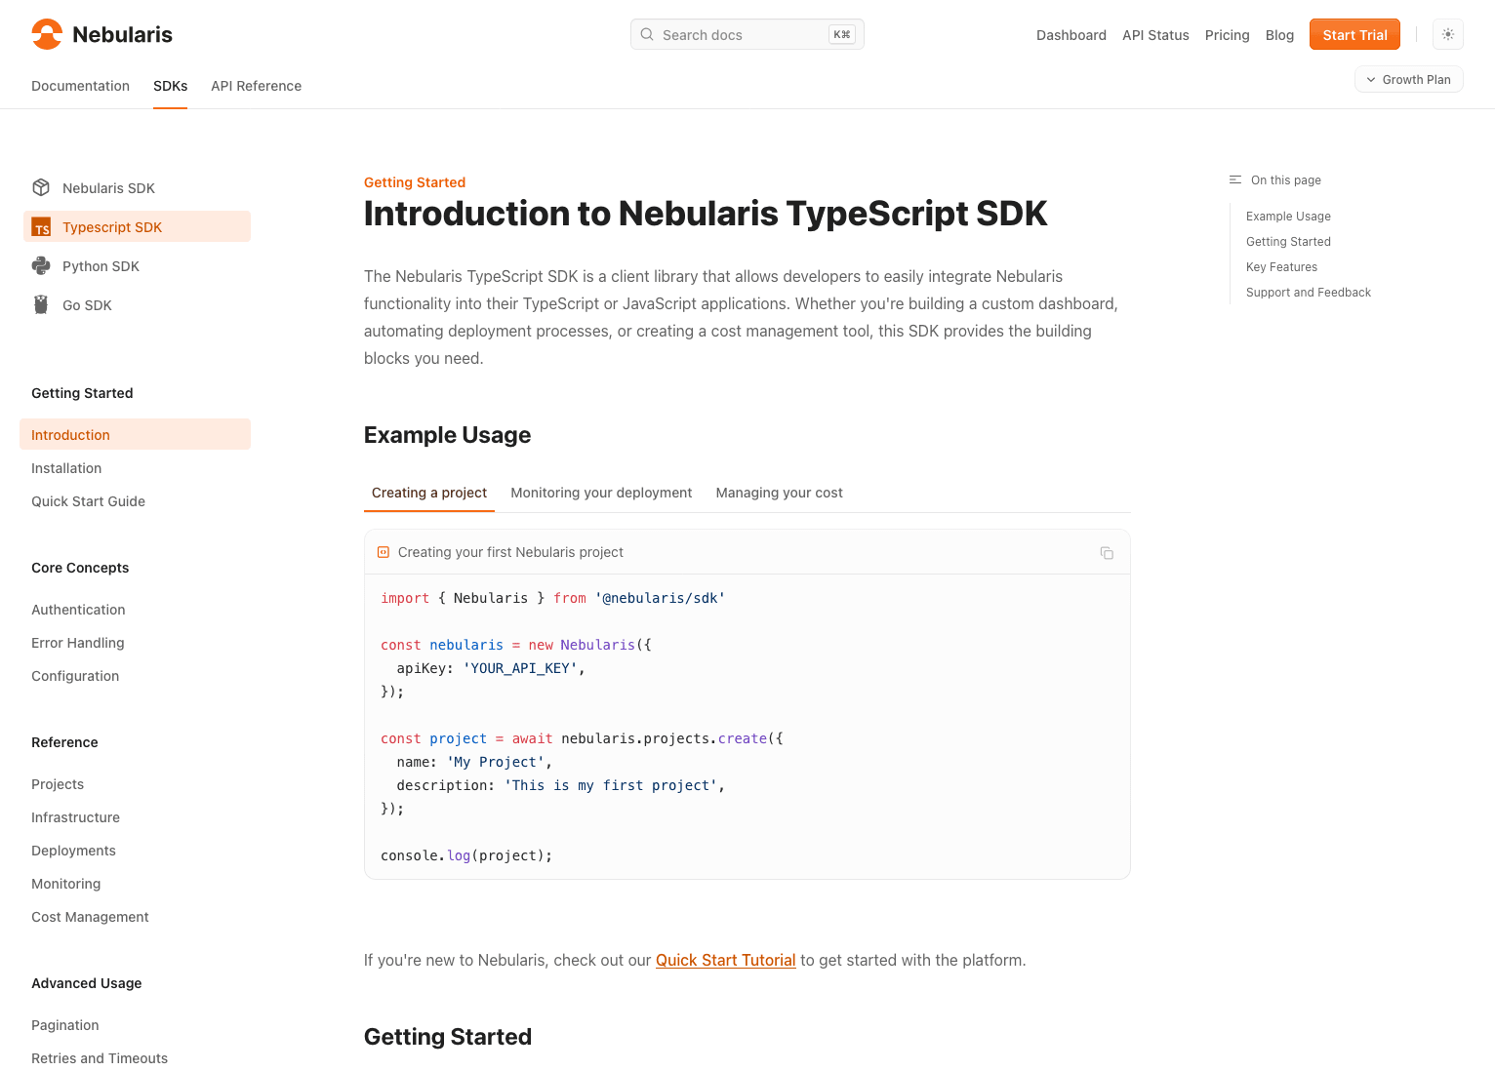Open the Deployments reference page
The height and width of the screenshot is (1071, 1495).
tap(73, 851)
